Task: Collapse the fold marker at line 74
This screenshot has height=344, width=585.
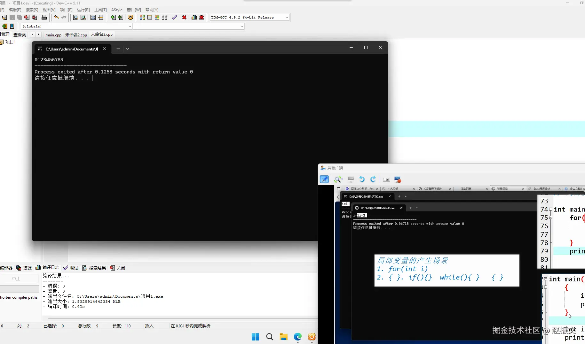Action: [x=550, y=209]
